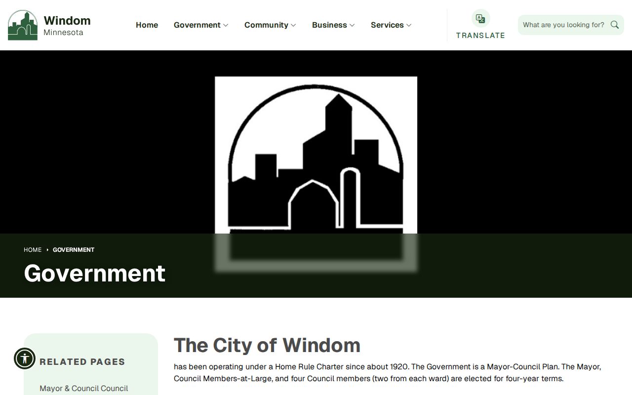Click the 'The City of Windom' heading

[x=267, y=345]
